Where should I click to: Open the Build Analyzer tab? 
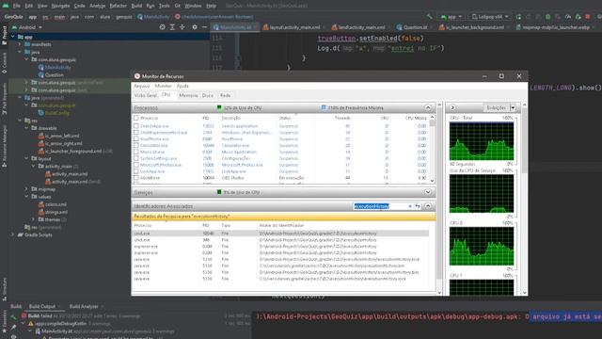[x=84, y=306]
